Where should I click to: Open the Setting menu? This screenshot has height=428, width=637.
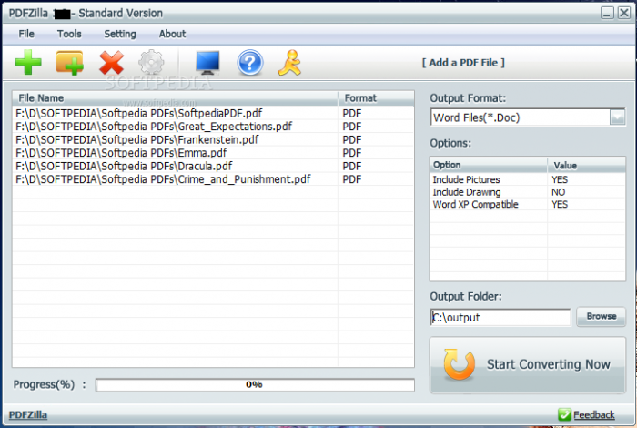click(120, 34)
